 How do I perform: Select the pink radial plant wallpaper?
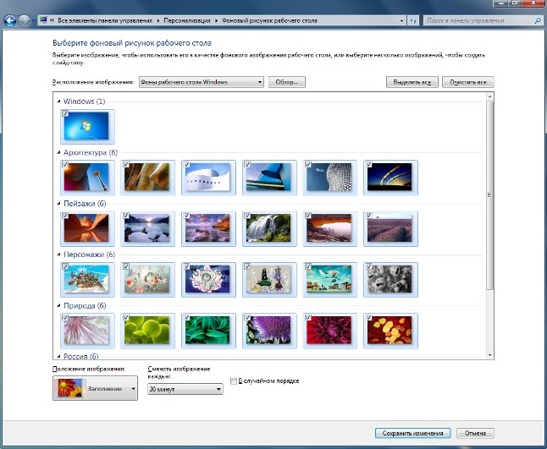point(86,330)
